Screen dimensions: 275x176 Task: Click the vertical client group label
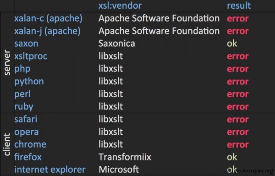tap(7, 145)
